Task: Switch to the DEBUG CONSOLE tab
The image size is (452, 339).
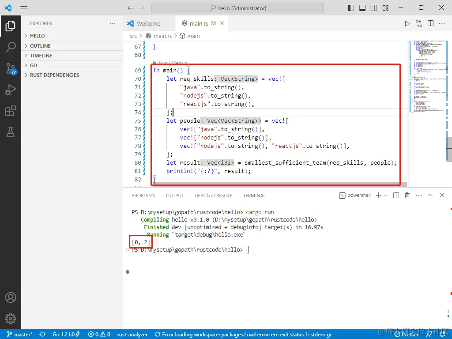Action: click(213, 196)
